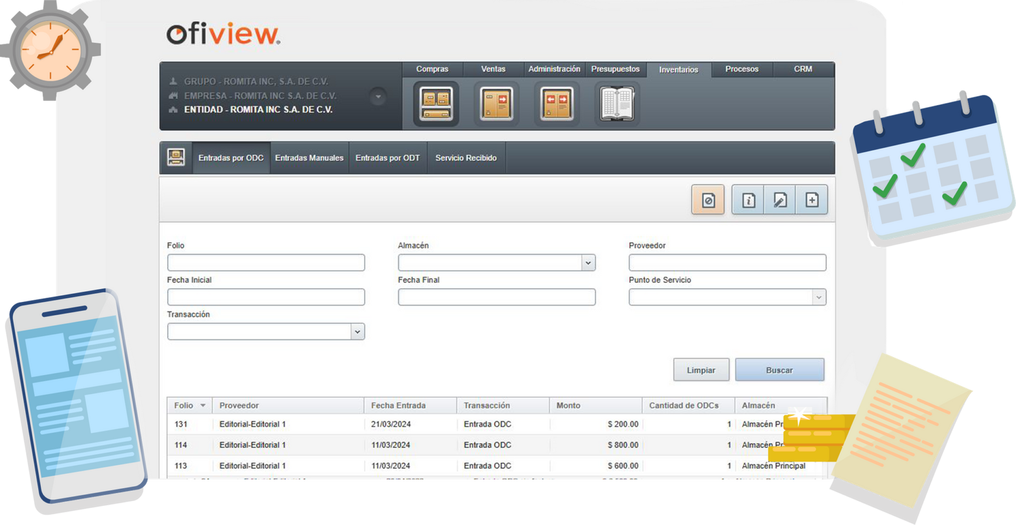The height and width of the screenshot is (525, 1016).
Task: Expand the Transacción dropdown
Action: 357,332
